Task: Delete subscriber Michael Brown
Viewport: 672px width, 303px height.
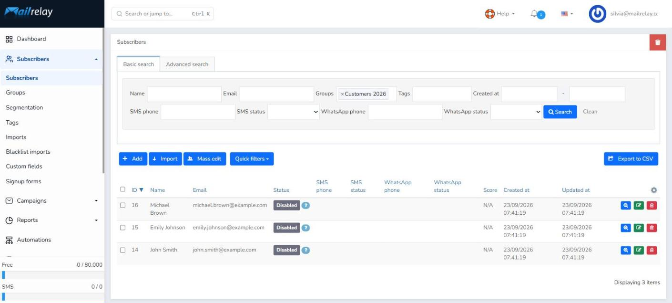Action: tap(652, 205)
